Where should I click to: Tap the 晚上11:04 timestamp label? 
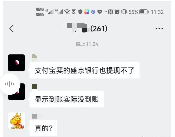pyautogui.click(x=87, y=44)
